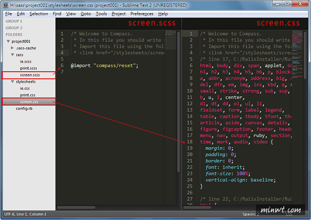
Task: Open the Help menu
Action: click(x=163, y=14)
